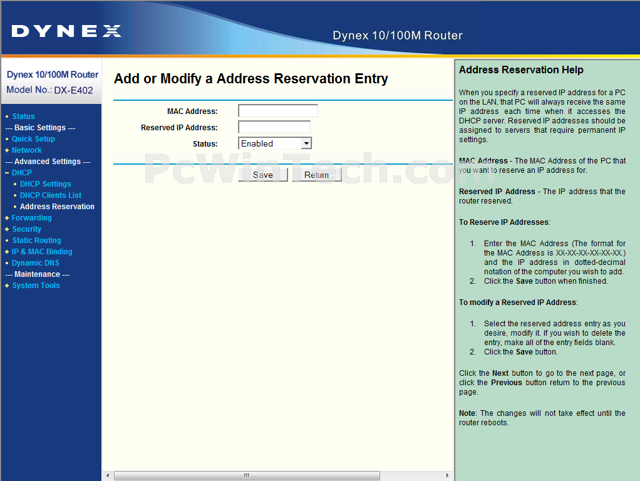Click the Reserved IP Address input field
Screen dimensions: 640x481
pos(274,127)
